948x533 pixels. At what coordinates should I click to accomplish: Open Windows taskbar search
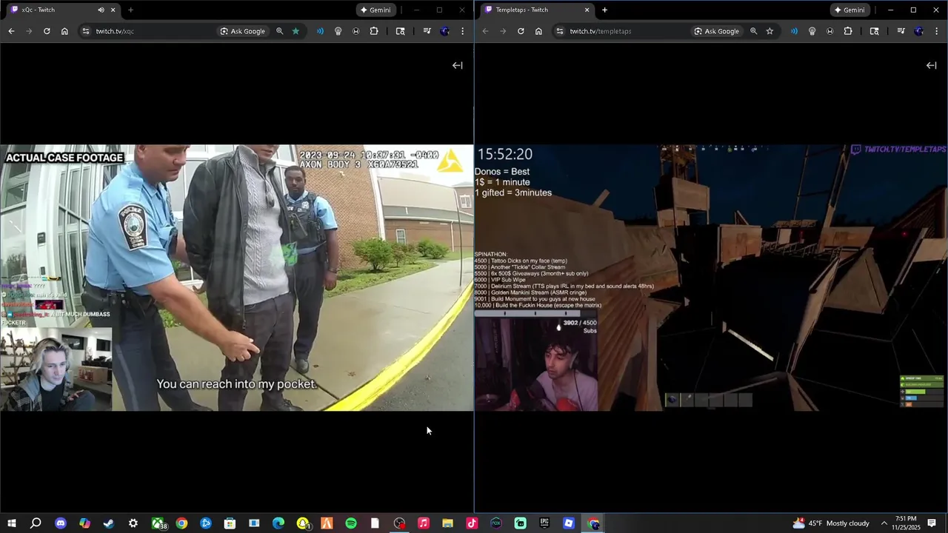click(36, 523)
